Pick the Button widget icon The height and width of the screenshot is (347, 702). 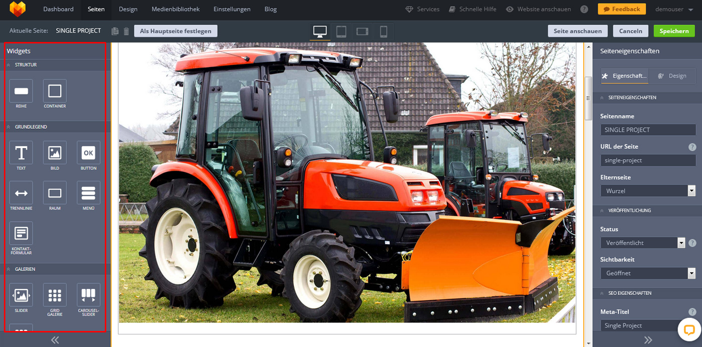tap(88, 153)
